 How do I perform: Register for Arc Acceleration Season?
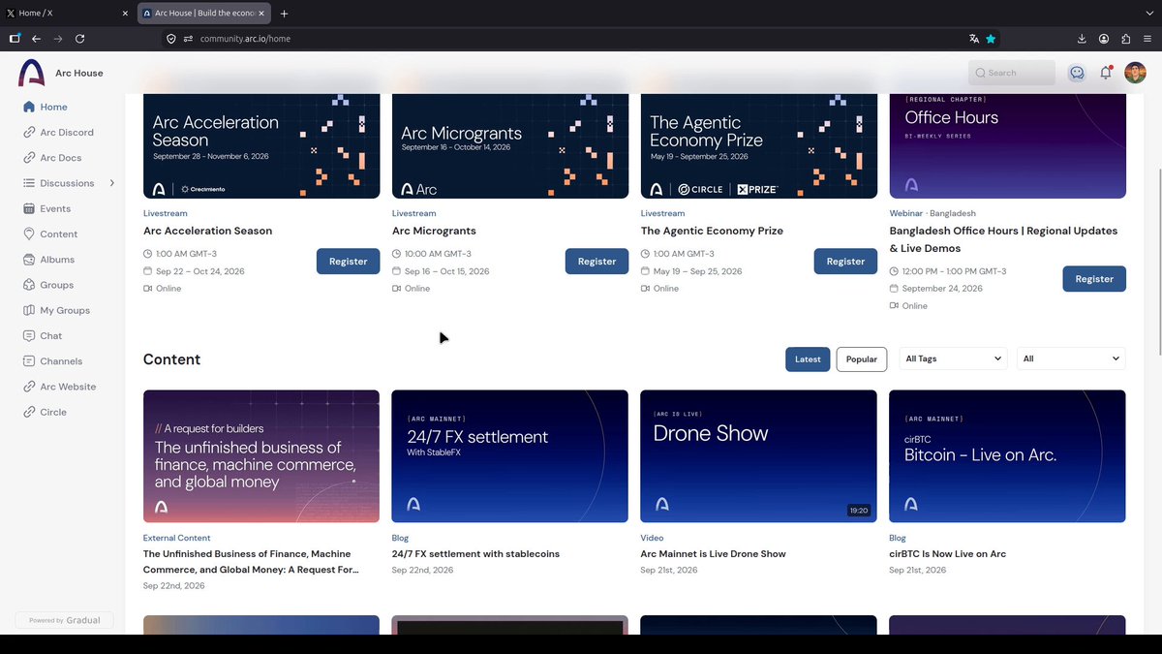348,261
